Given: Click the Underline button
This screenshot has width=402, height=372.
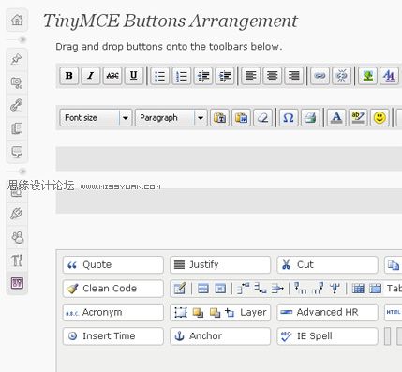Looking at the screenshot, I should [x=134, y=76].
